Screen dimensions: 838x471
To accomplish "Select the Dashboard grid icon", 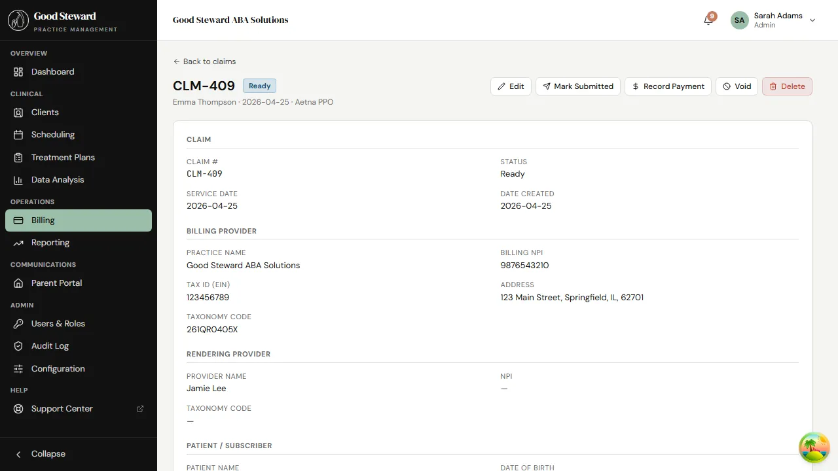I will click(x=19, y=72).
